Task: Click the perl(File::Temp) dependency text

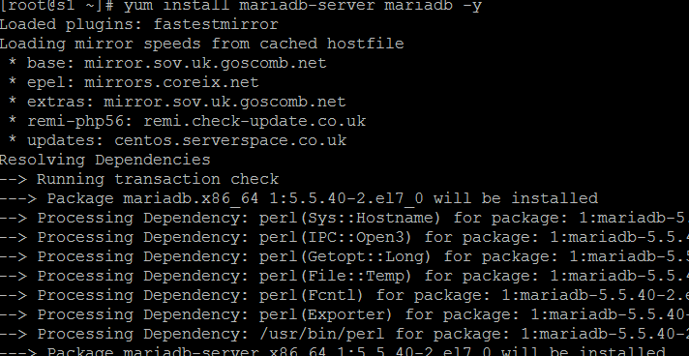Action: coord(335,276)
